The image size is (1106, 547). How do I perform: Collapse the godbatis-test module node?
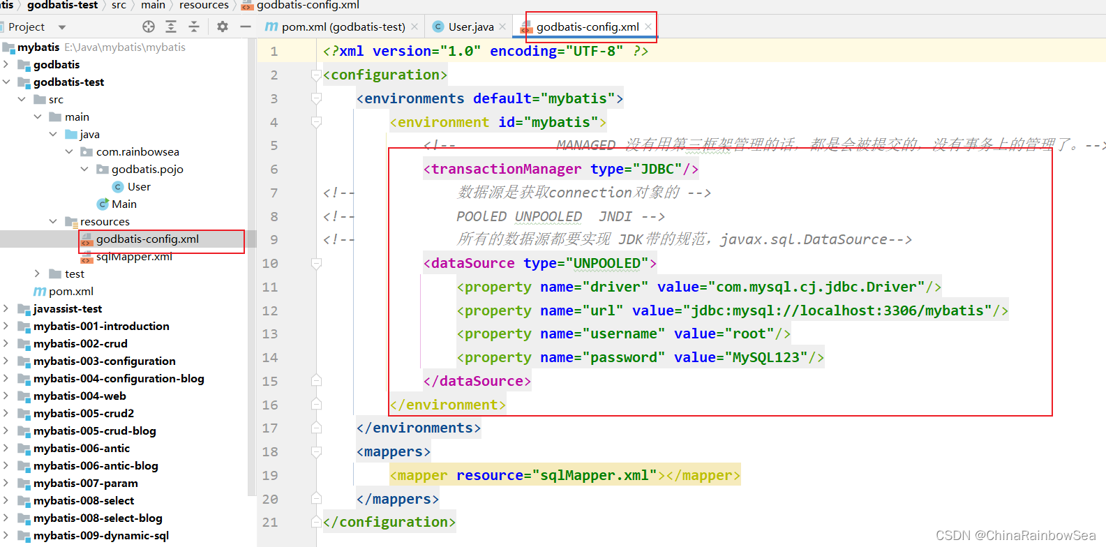(x=6, y=82)
